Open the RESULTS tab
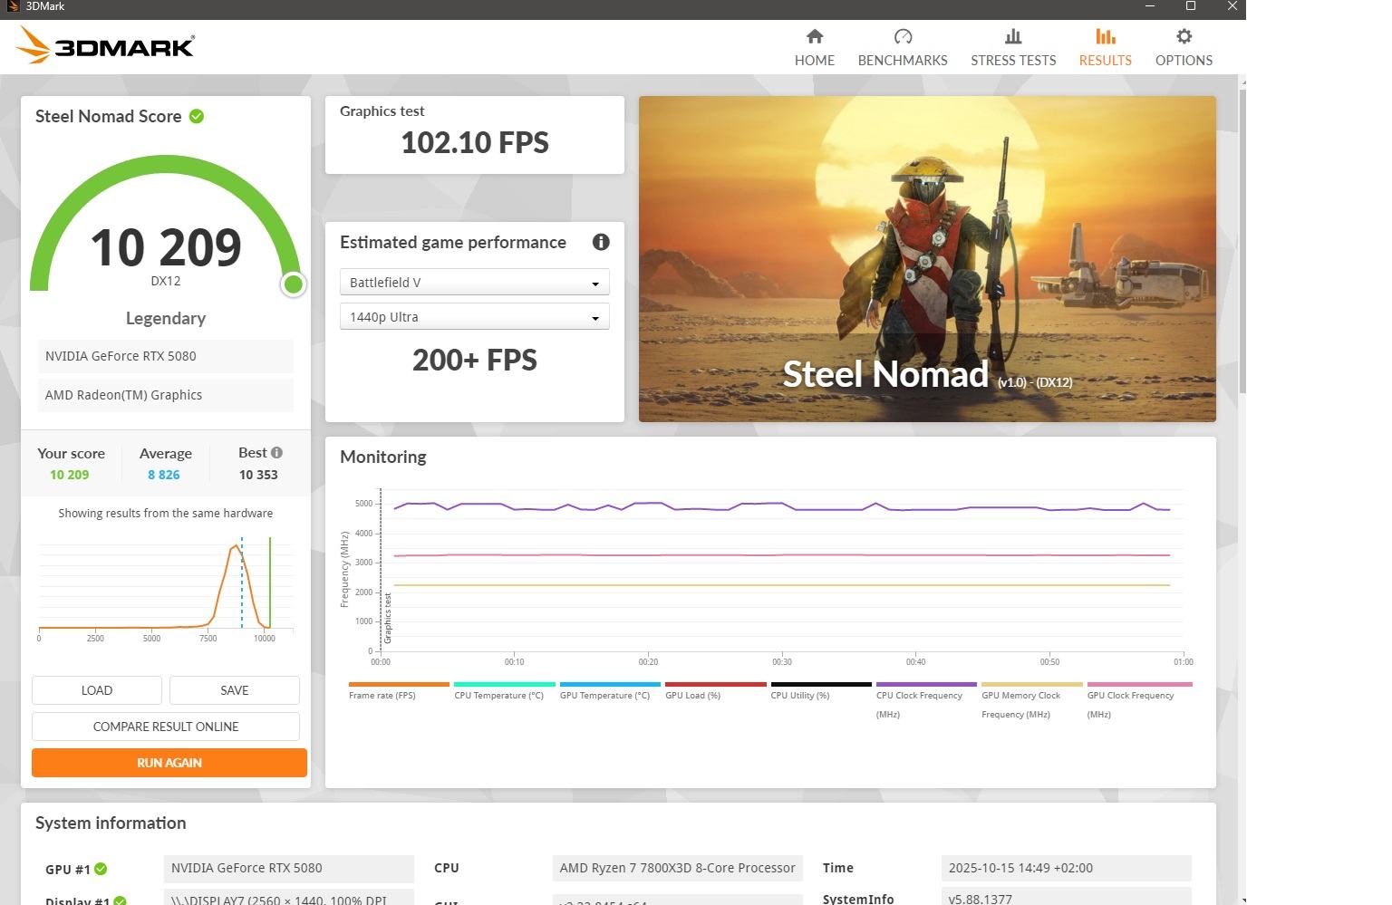The width and height of the screenshot is (1392, 905). point(1105,47)
